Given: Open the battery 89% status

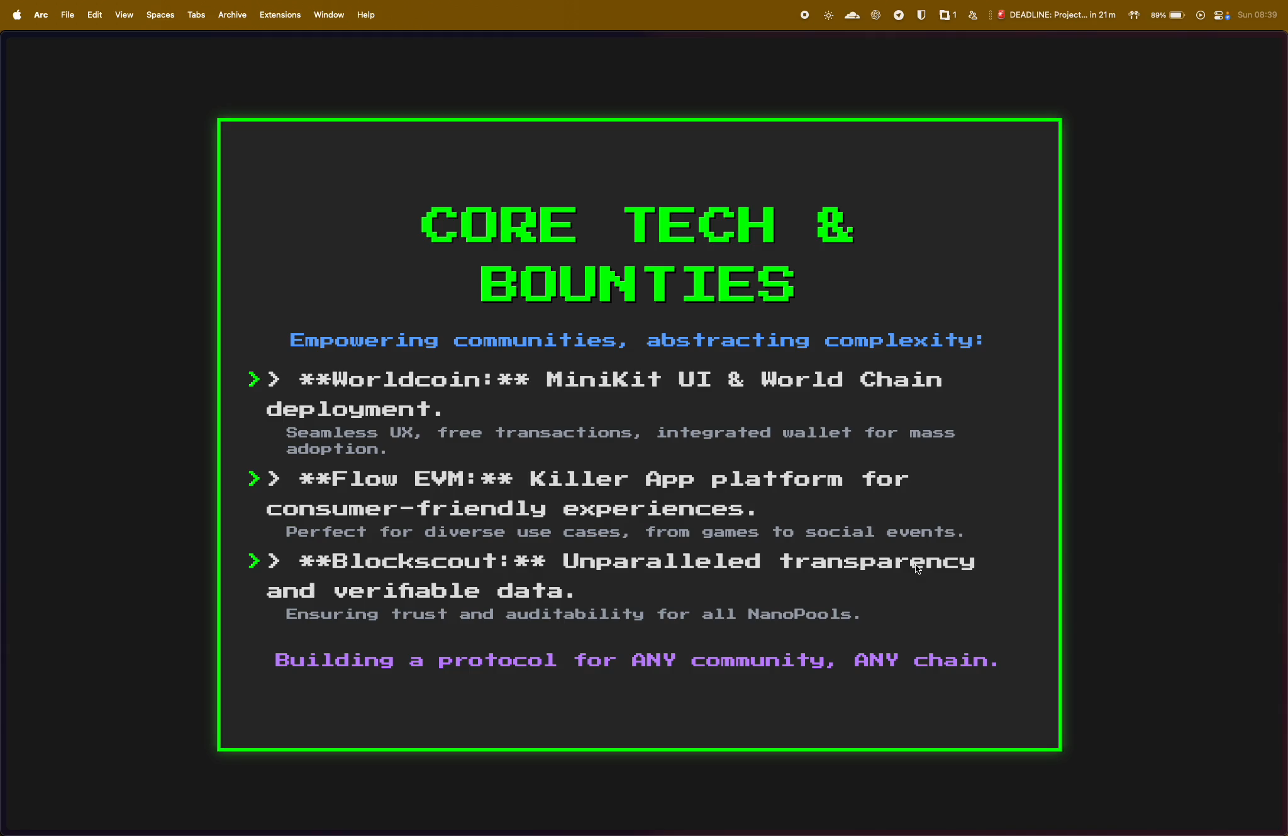Looking at the screenshot, I should click(1168, 14).
